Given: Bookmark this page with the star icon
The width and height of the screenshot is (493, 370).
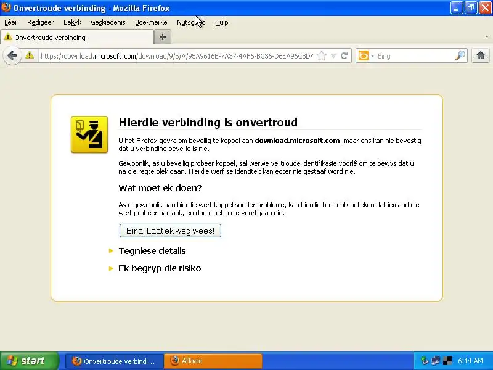Looking at the screenshot, I should 321,56.
